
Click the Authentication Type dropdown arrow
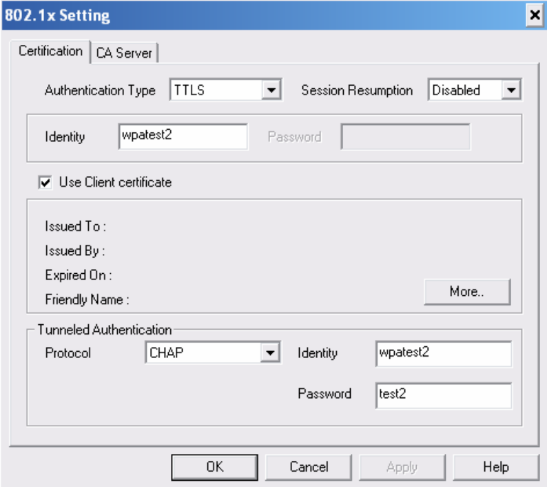(x=272, y=90)
